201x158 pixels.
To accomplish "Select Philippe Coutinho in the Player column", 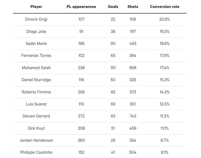I will (36, 152).
